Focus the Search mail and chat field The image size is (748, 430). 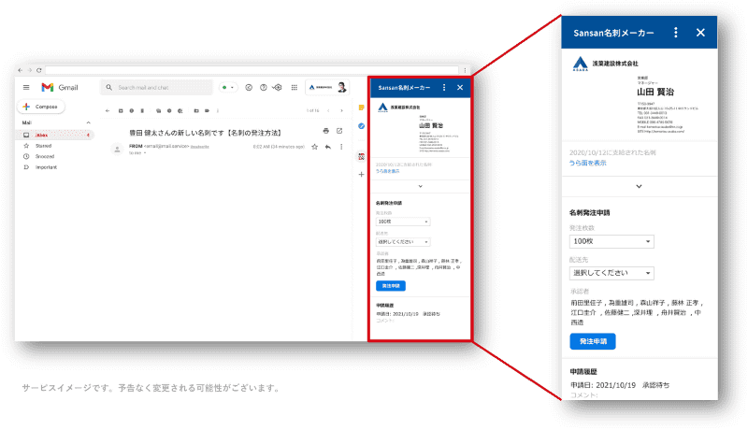[157, 88]
